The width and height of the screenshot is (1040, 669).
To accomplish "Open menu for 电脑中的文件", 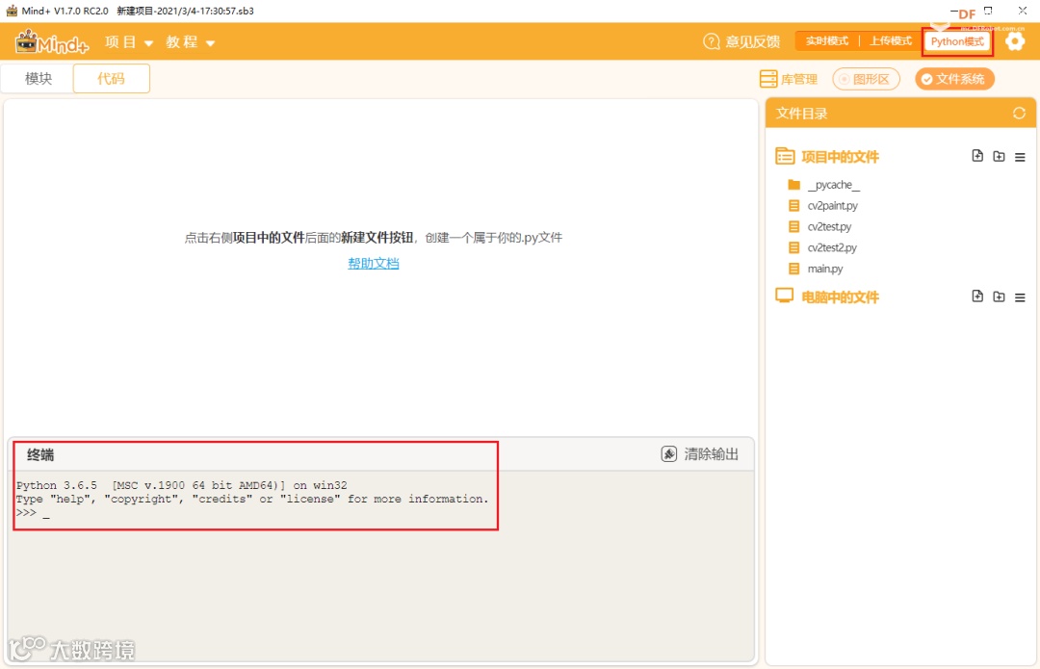I will tap(1020, 297).
